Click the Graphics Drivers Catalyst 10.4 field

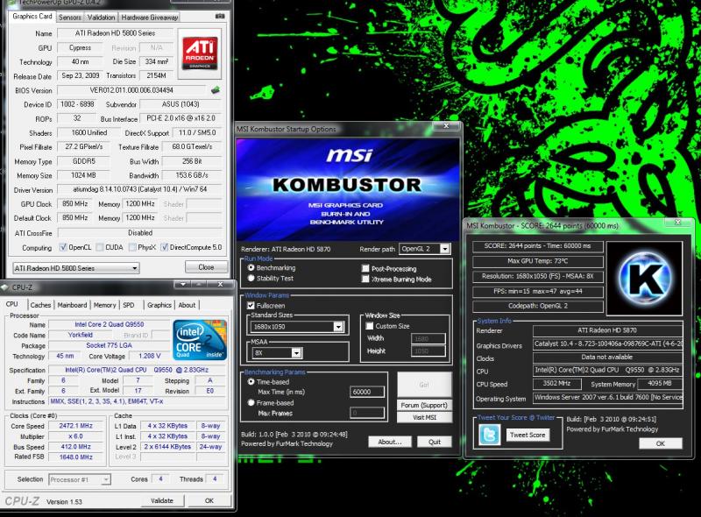pos(607,343)
